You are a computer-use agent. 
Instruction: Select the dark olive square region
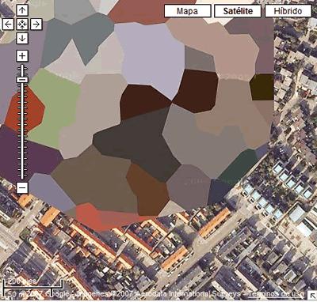click(262, 87)
